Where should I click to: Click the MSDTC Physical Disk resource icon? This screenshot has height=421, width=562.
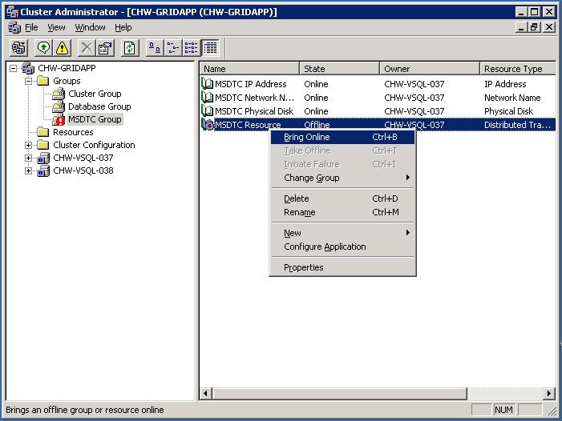207,111
